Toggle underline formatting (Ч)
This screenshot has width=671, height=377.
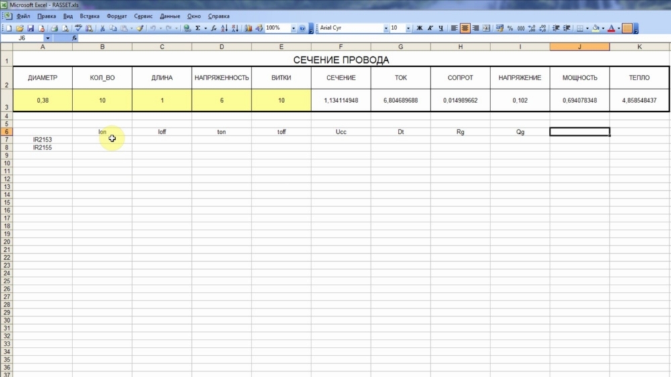(x=441, y=28)
